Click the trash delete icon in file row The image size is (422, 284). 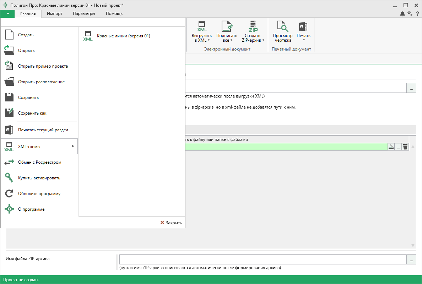click(405, 147)
